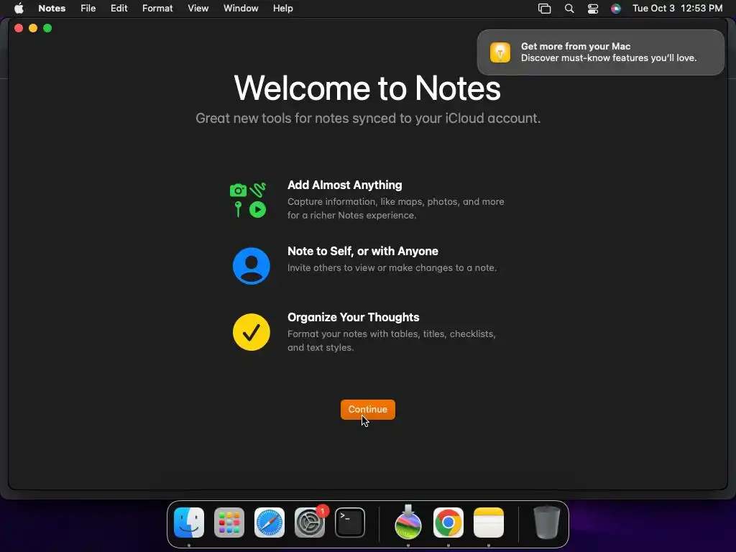The width and height of the screenshot is (736, 552).
Task: Click the orange Continue button
Action: click(x=367, y=409)
